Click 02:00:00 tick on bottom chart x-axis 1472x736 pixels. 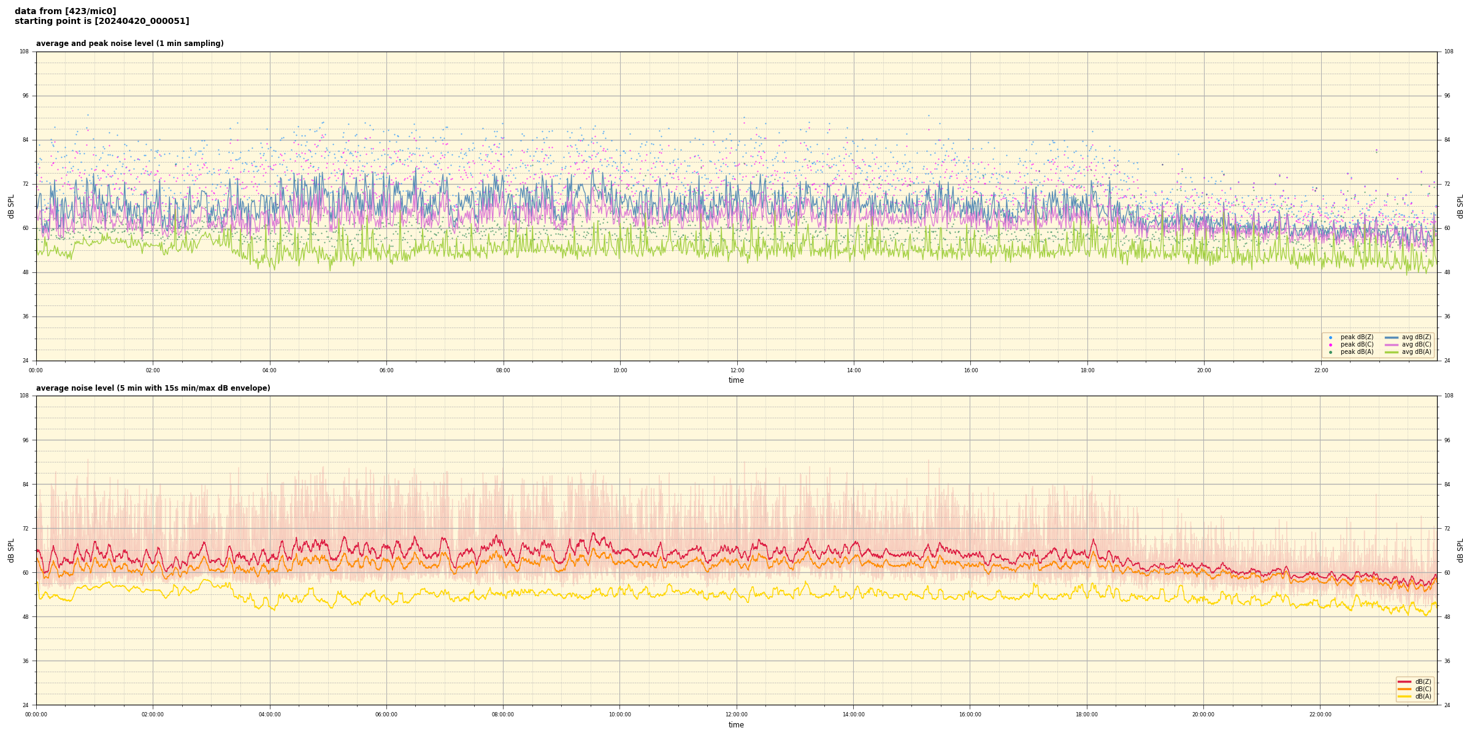pos(153,715)
